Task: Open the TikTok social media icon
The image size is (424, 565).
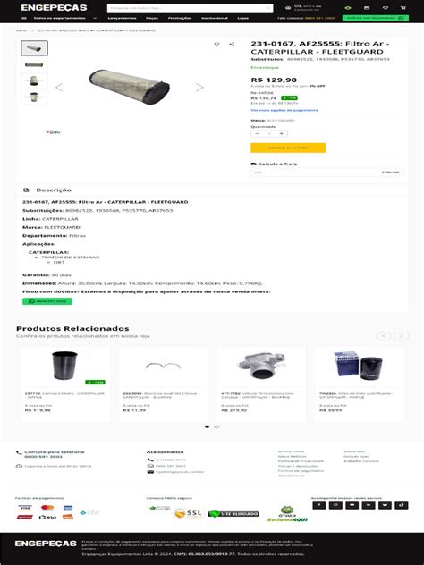Action: (x=402, y=505)
